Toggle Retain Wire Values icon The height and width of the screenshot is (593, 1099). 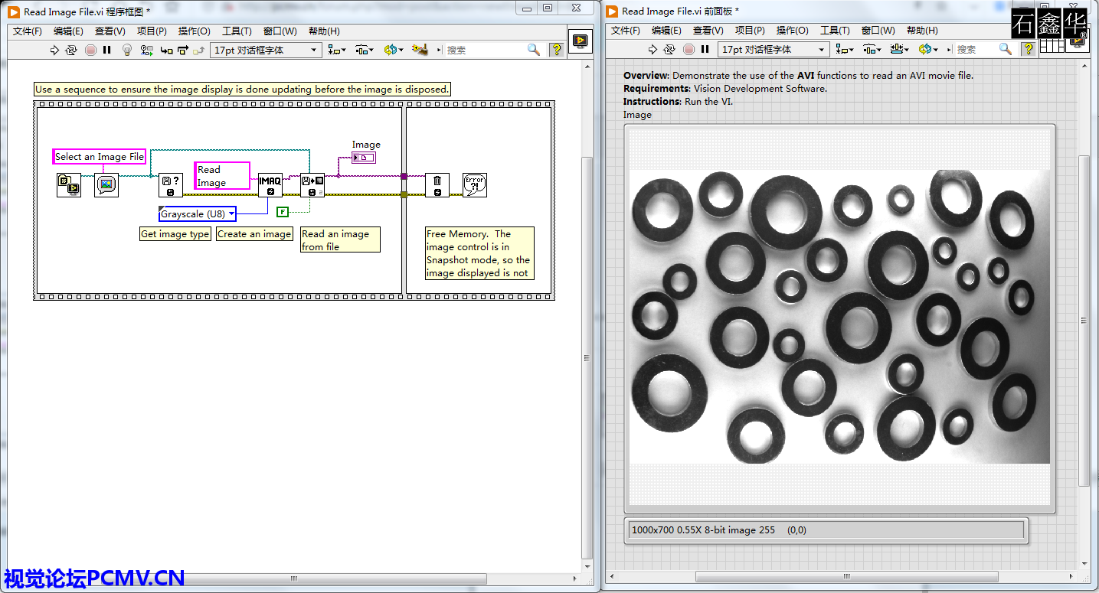click(x=147, y=50)
